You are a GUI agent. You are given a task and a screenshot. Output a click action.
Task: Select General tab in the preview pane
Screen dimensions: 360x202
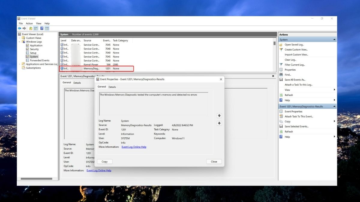(x=67, y=82)
